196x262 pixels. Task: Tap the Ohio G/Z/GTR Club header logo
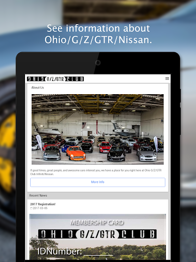pyautogui.click(x=55, y=79)
